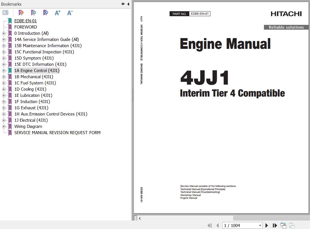
Task: Increase bookmark font size
Action: [x=58, y=13]
